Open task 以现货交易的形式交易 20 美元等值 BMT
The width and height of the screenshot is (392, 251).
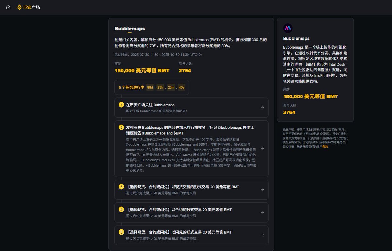(191, 190)
